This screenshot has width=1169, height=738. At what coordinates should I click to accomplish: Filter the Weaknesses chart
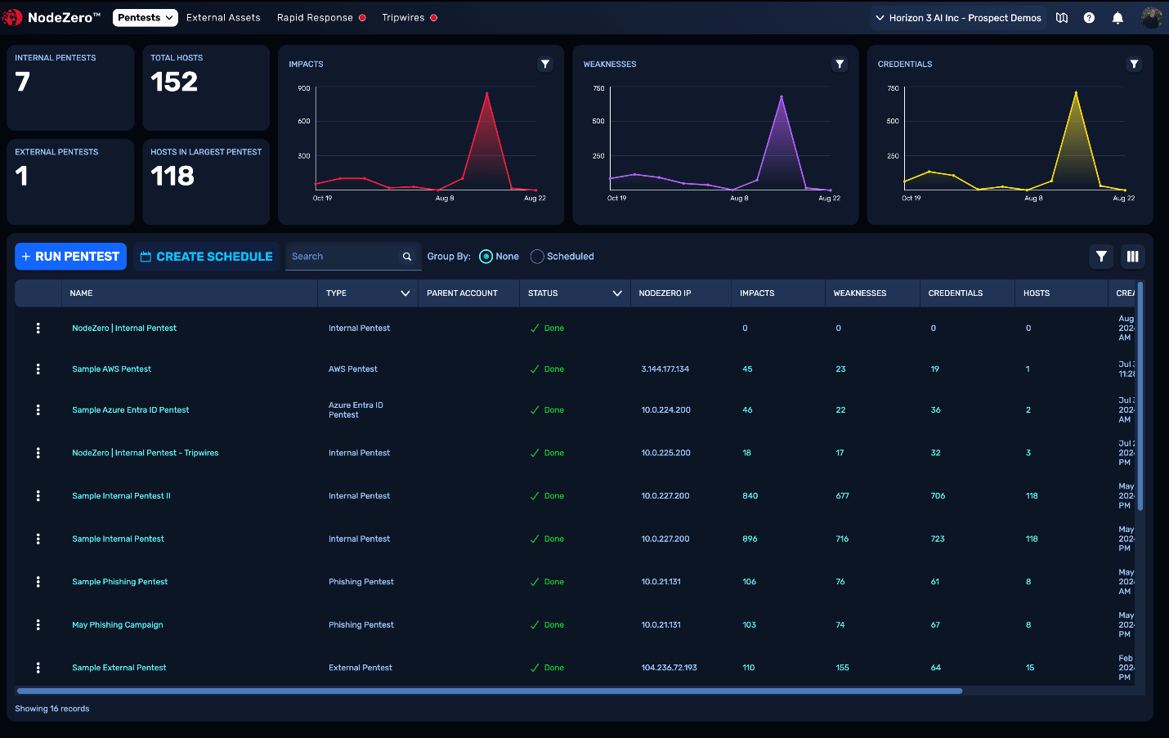coord(840,64)
